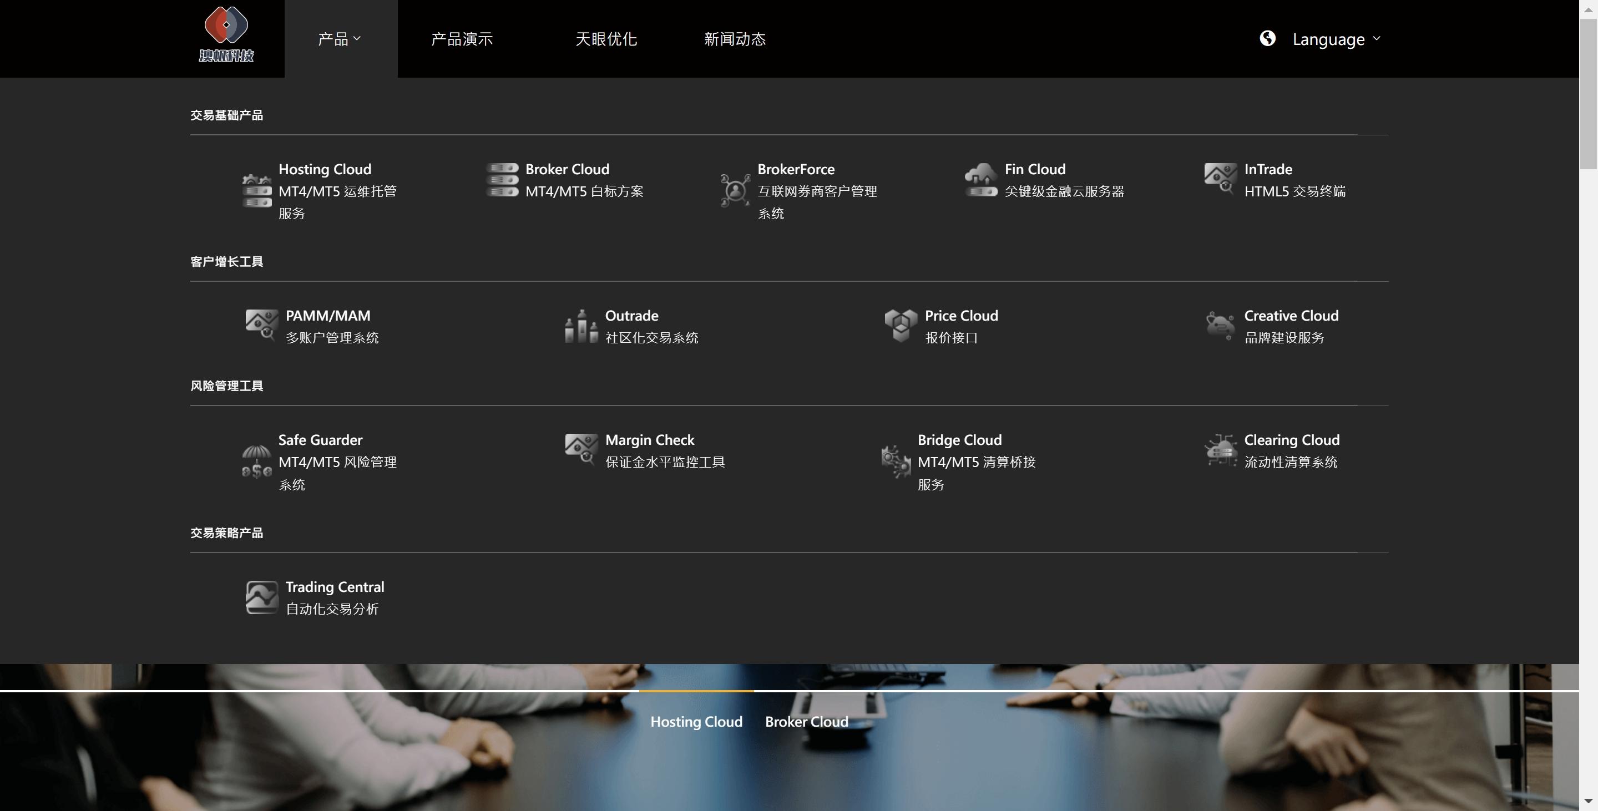Open Margin Check 保证金水平监控工具 link

[x=645, y=451]
